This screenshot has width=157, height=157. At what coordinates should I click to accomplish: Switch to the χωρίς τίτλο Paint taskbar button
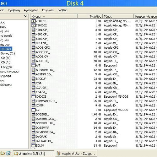(76, 154)
